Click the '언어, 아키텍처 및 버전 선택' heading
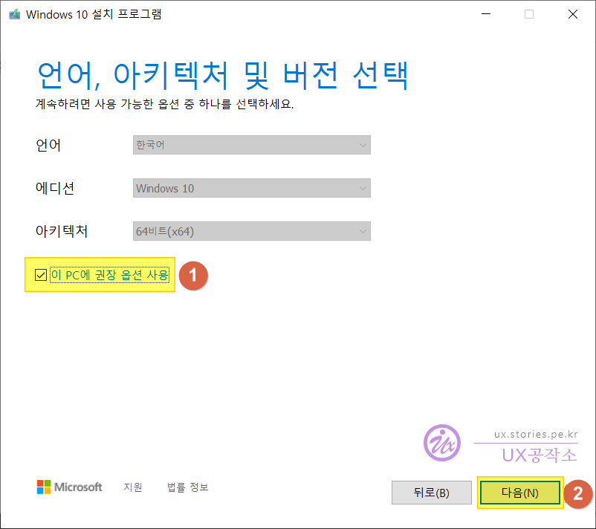This screenshot has width=596, height=529. tap(222, 75)
